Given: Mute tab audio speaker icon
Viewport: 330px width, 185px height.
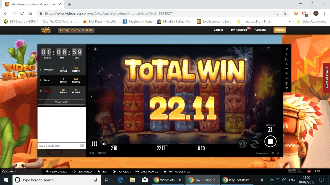Looking at the screenshot, I should (x=54, y=4).
